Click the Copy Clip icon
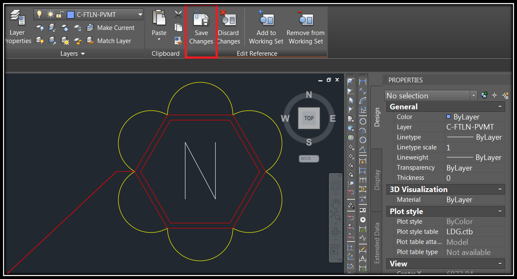This screenshot has height=279, width=517. [178, 28]
